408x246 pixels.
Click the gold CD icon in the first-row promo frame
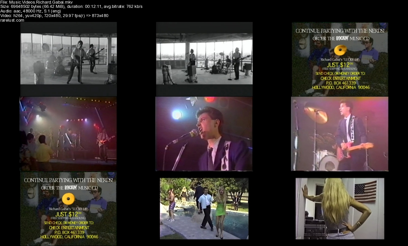click(340, 50)
